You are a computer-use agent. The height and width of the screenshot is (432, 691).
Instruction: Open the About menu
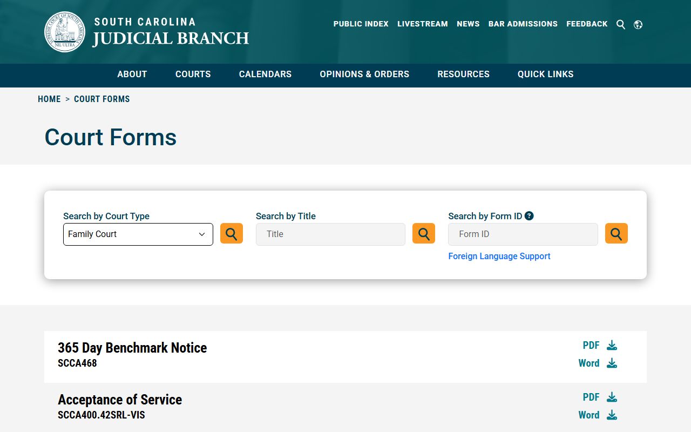click(132, 75)
